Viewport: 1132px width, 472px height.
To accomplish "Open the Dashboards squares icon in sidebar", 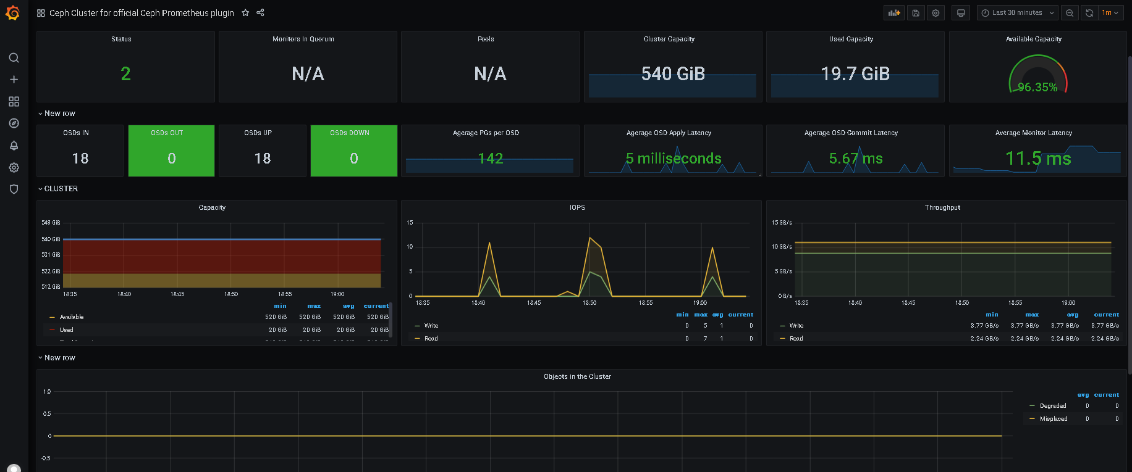I will coord(14,101).
